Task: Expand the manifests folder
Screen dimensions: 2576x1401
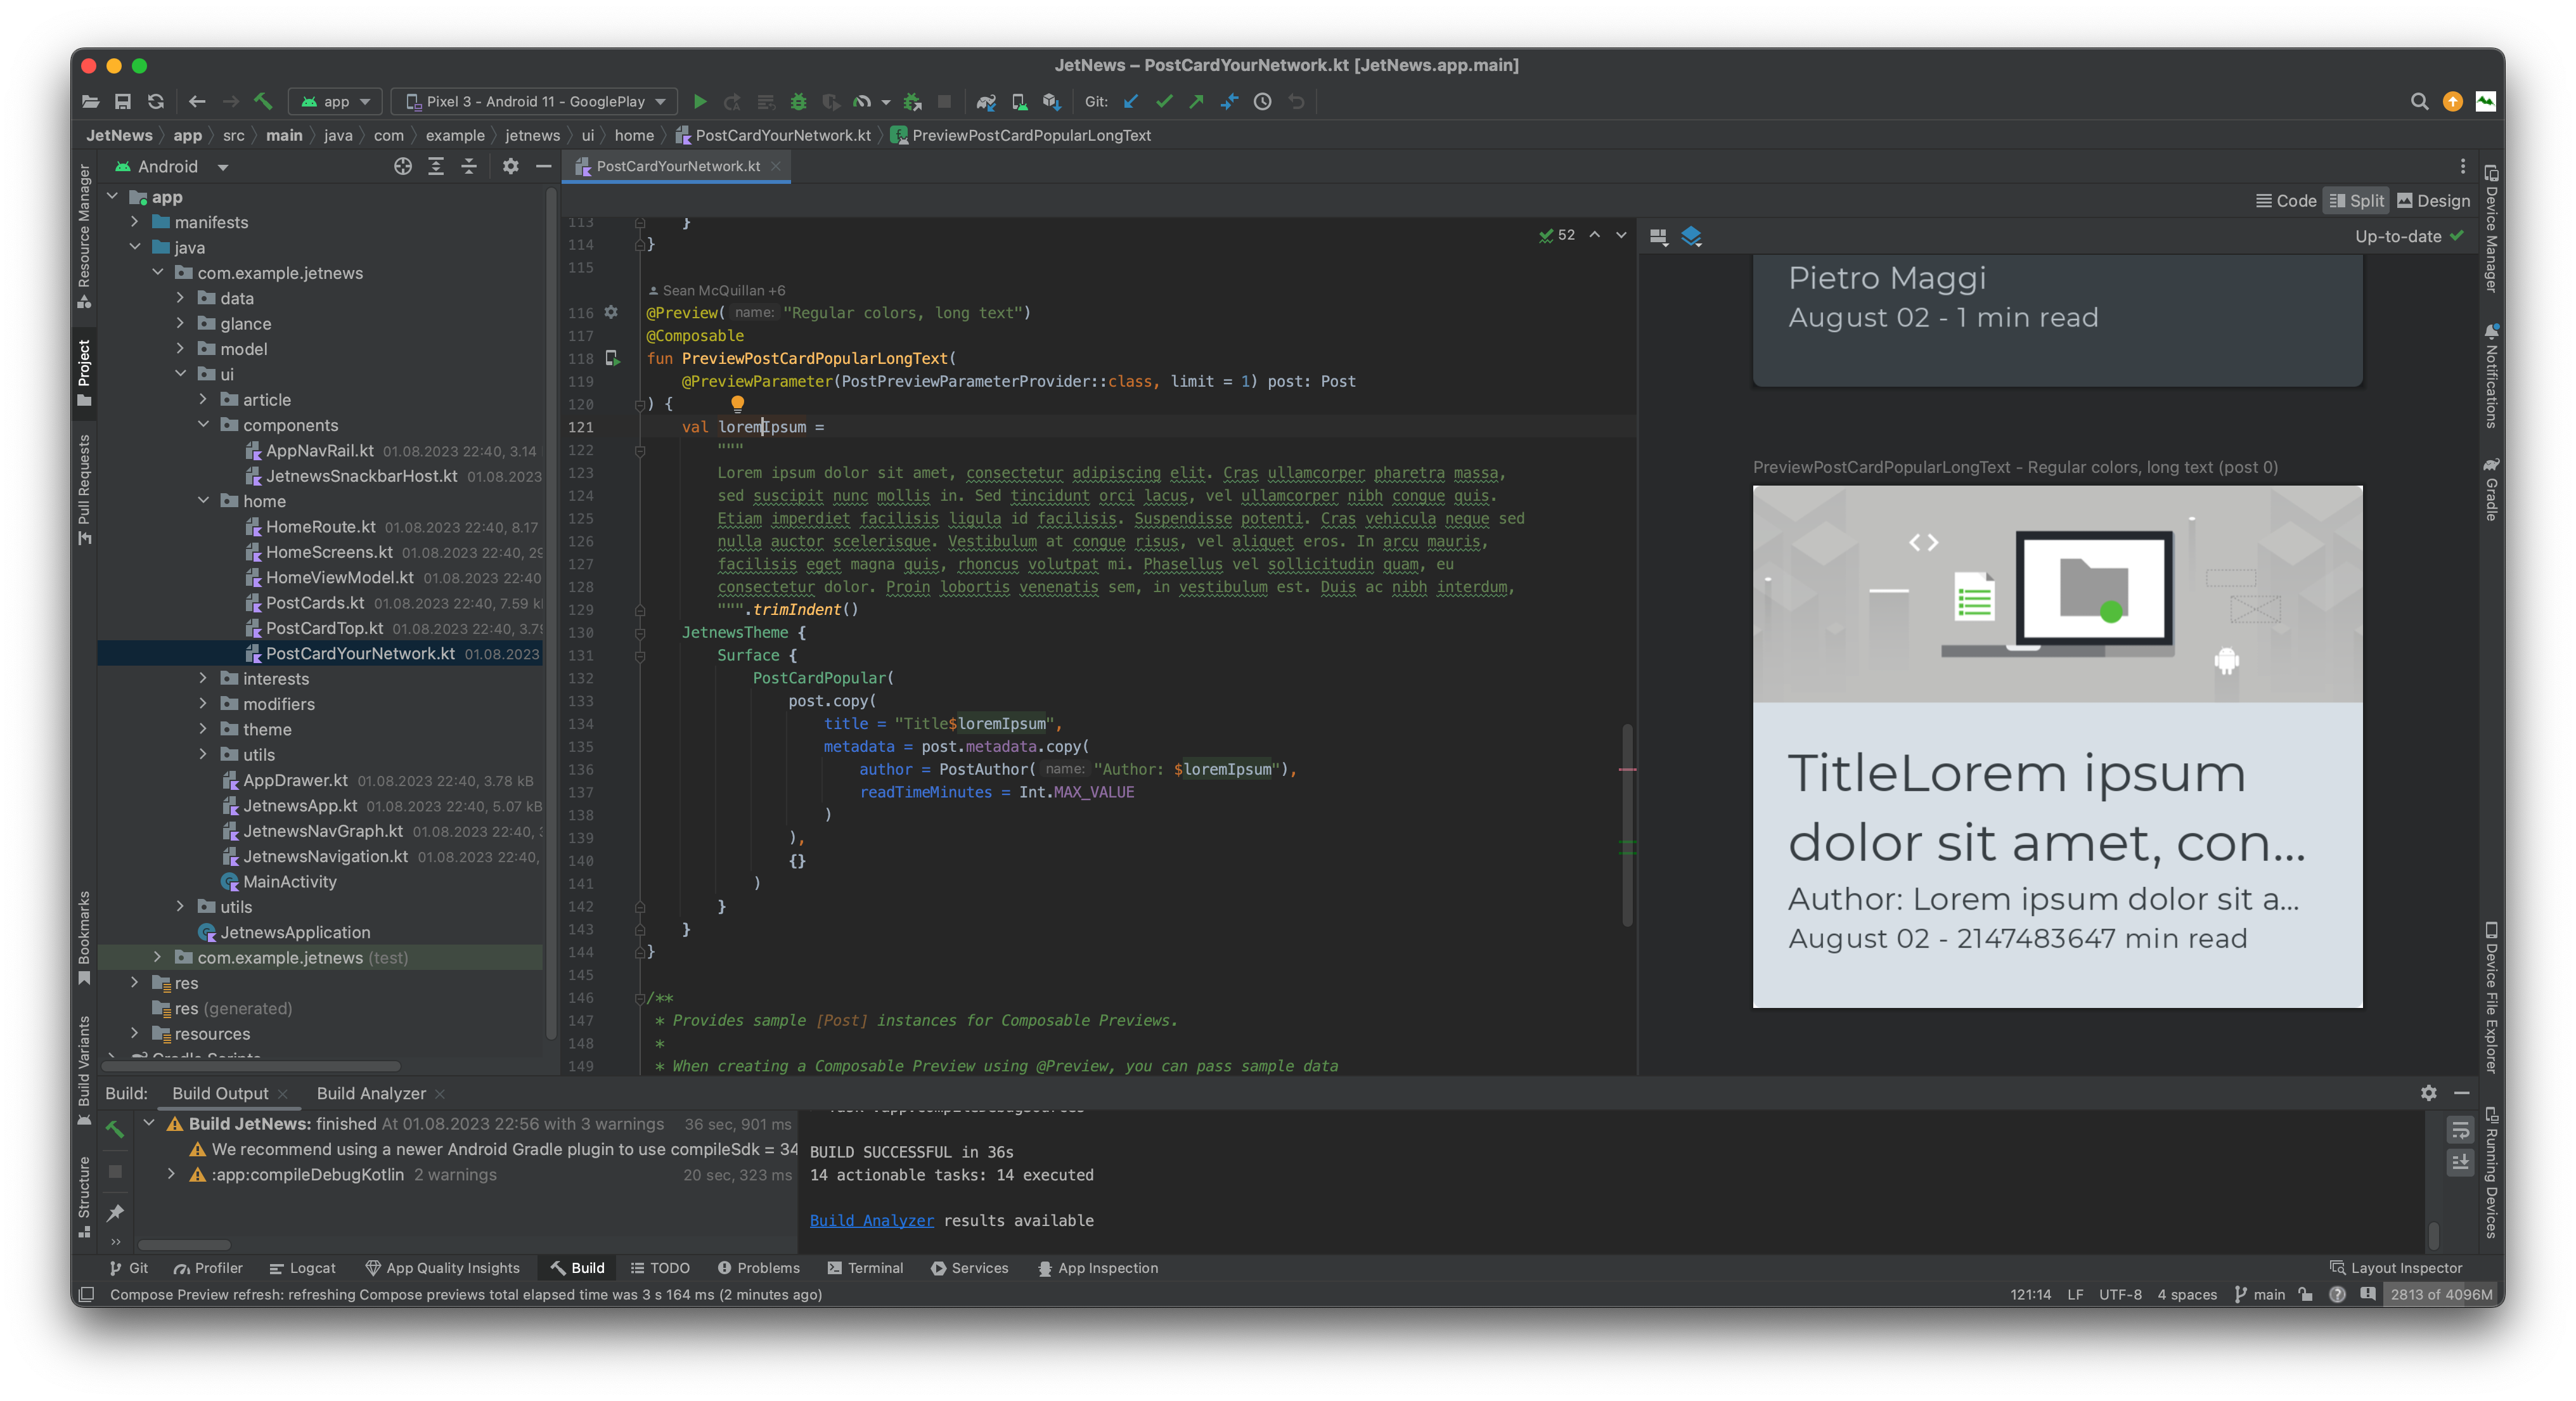Action: click(x=136, y=221)
